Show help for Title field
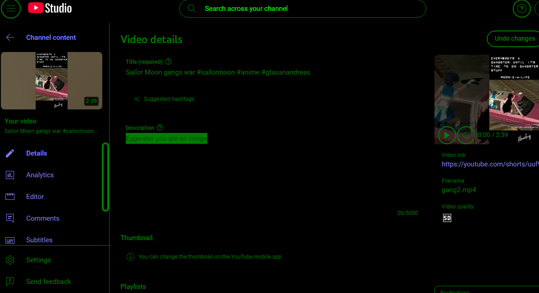This screenshot has width=539, height=293. pyautogui.click(x=168, y=61)
